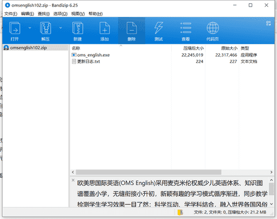Screen dimensions: 277x219
Task: Click the Delete (删除) toolbar icon
Action: point(132,28)
